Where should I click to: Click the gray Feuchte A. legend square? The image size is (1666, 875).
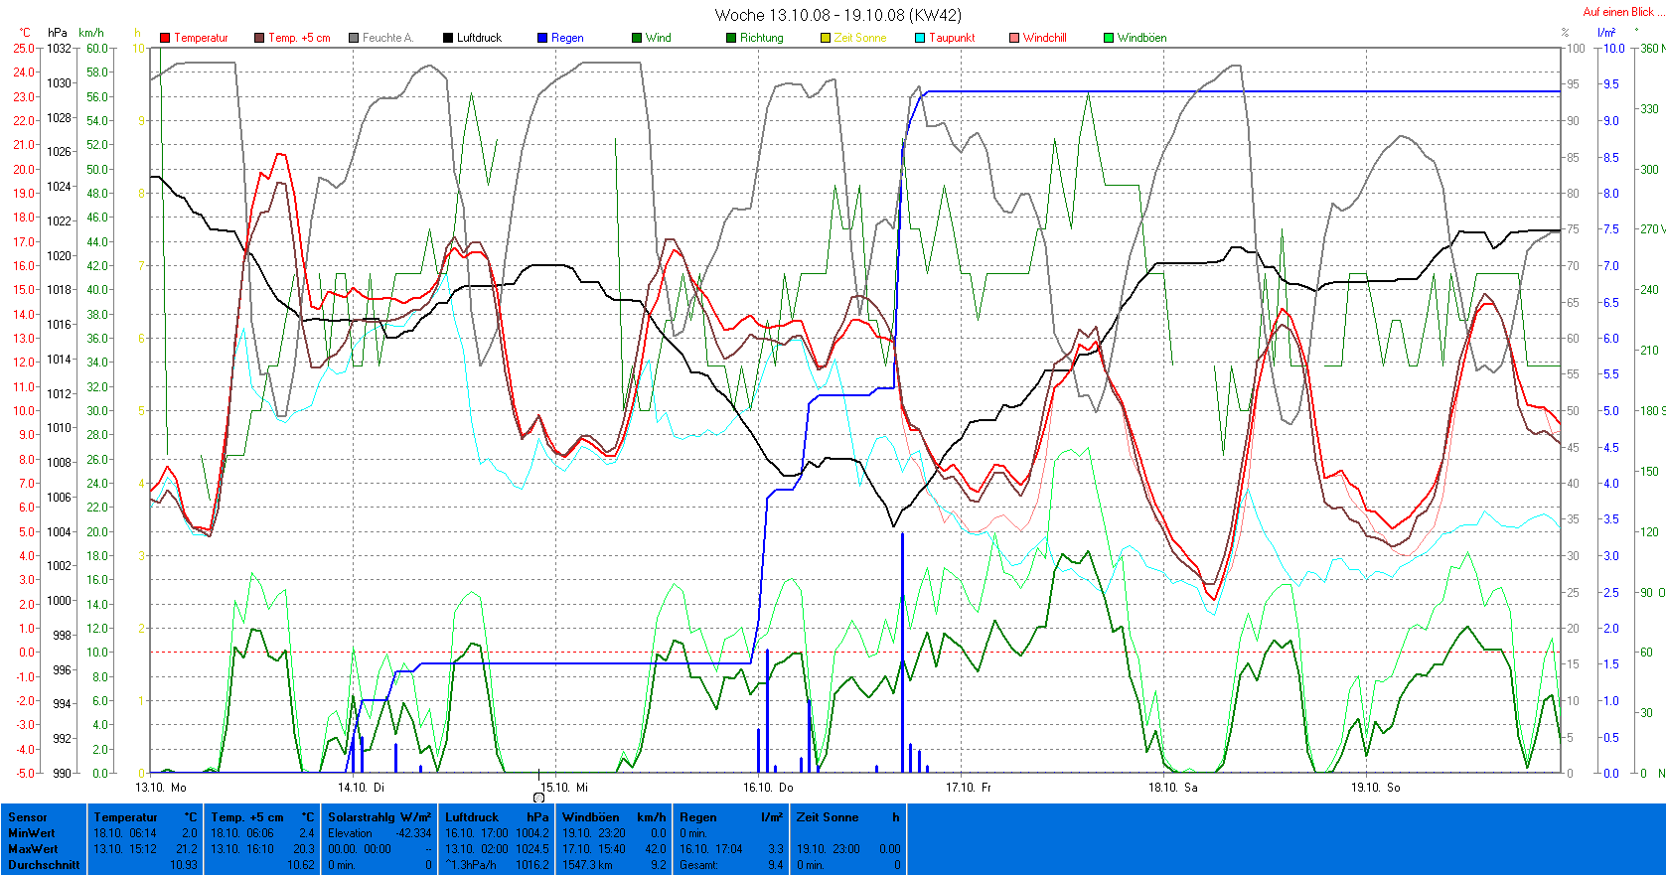click(x=354, y=38)
